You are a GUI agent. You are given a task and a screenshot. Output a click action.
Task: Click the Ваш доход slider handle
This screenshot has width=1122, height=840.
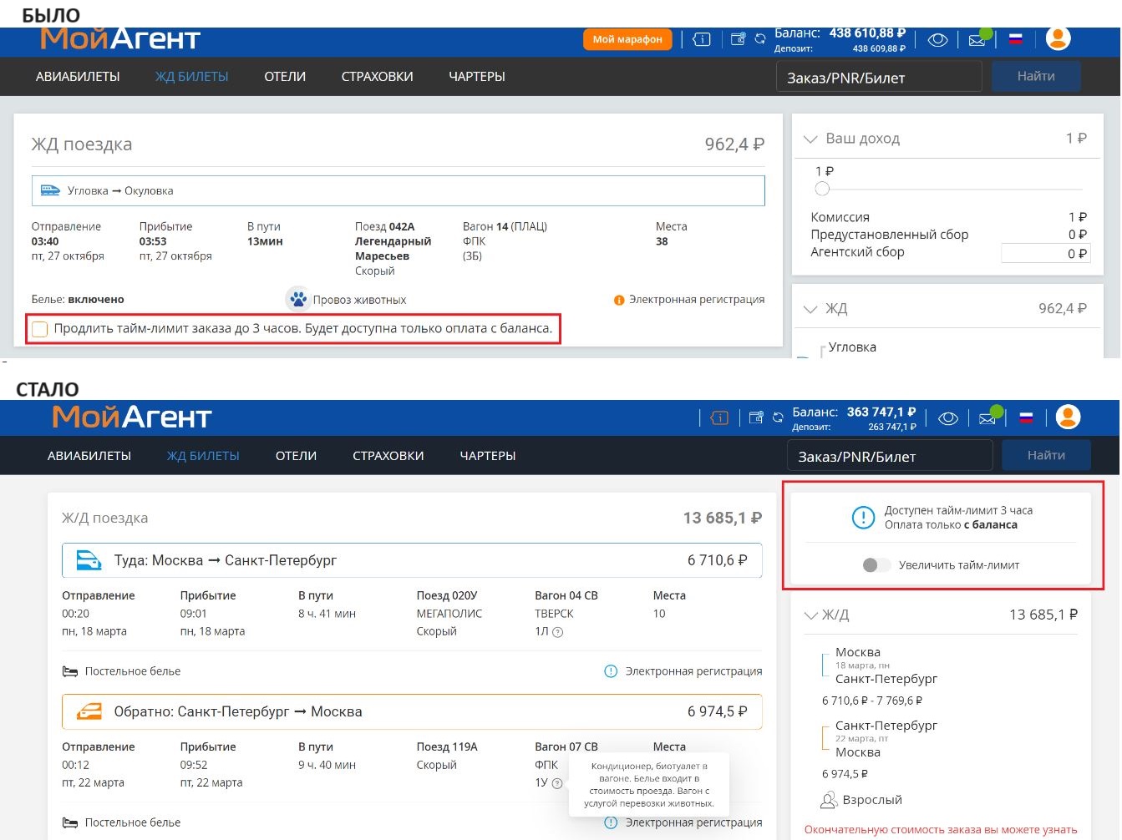pos(822,189)
